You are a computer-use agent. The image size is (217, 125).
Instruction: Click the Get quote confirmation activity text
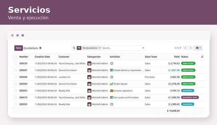click(x=126, y=97)
